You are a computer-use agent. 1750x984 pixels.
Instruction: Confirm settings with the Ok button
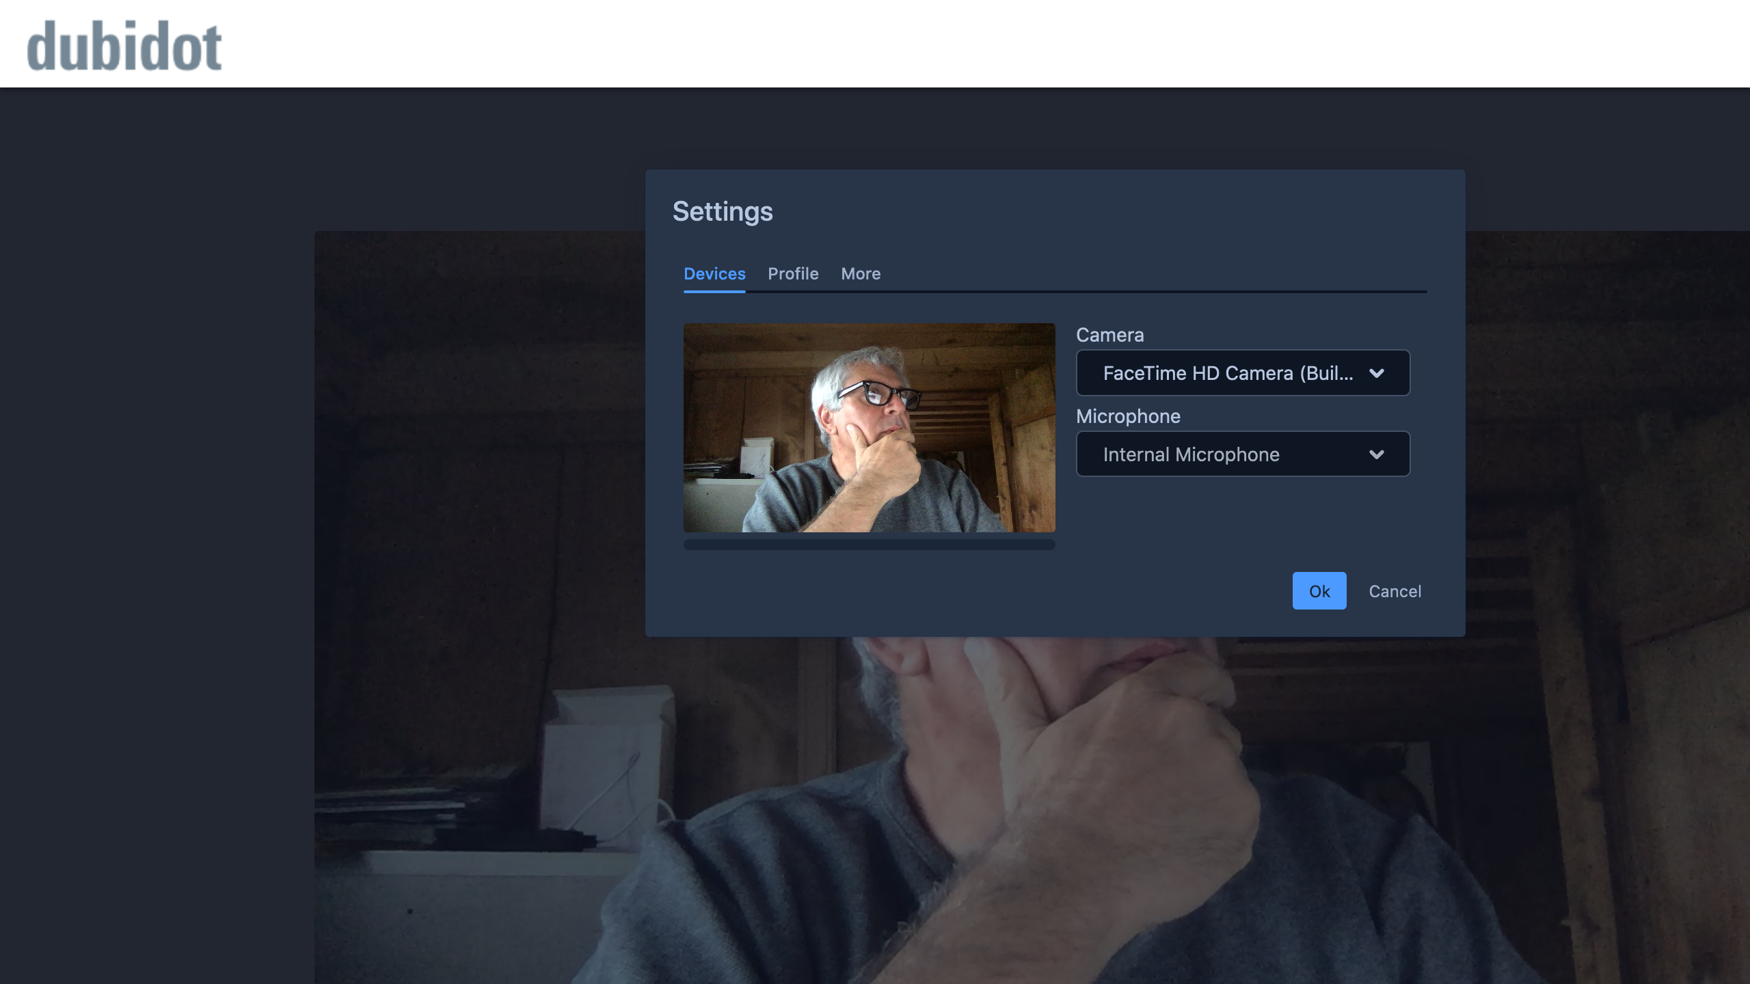tap(1319, 591)
